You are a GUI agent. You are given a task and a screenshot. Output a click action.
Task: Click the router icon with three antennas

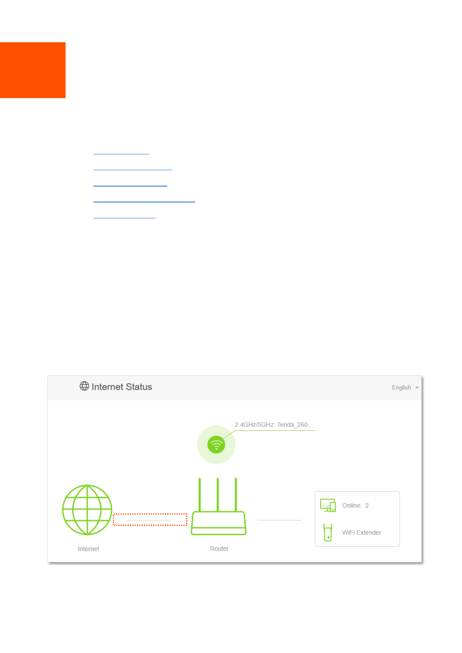click(218, 508)
